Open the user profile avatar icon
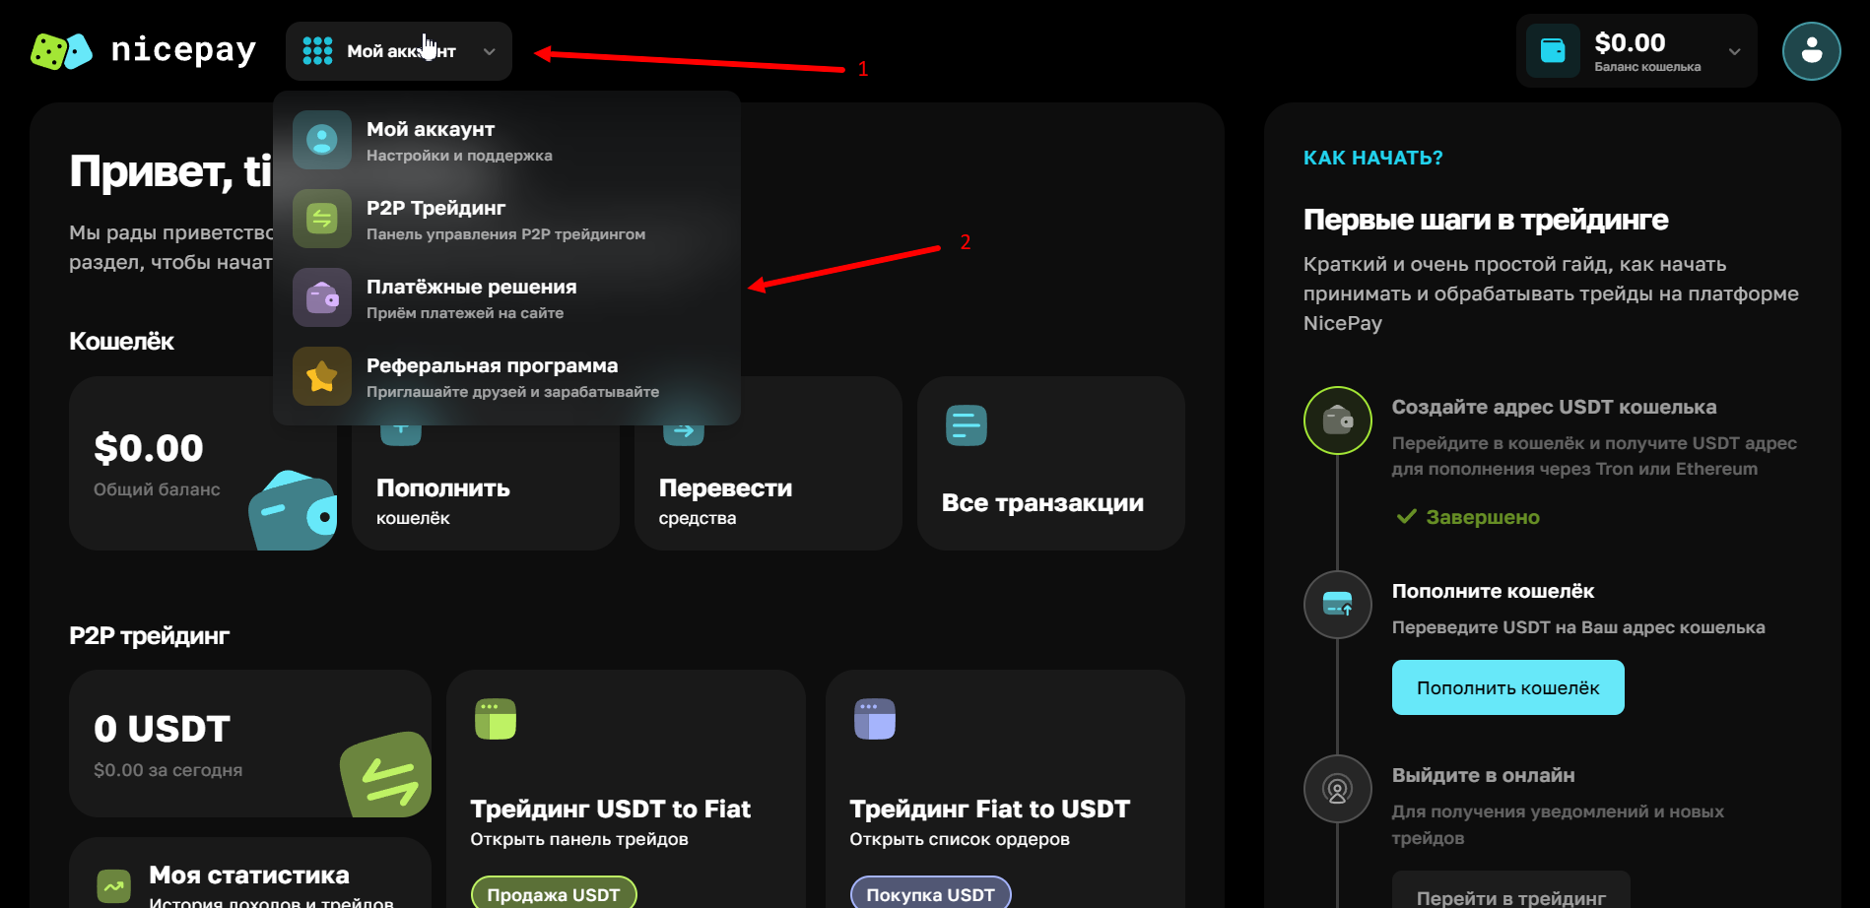The height and width of the screenshot is (908, 1870). (1811, 51)
